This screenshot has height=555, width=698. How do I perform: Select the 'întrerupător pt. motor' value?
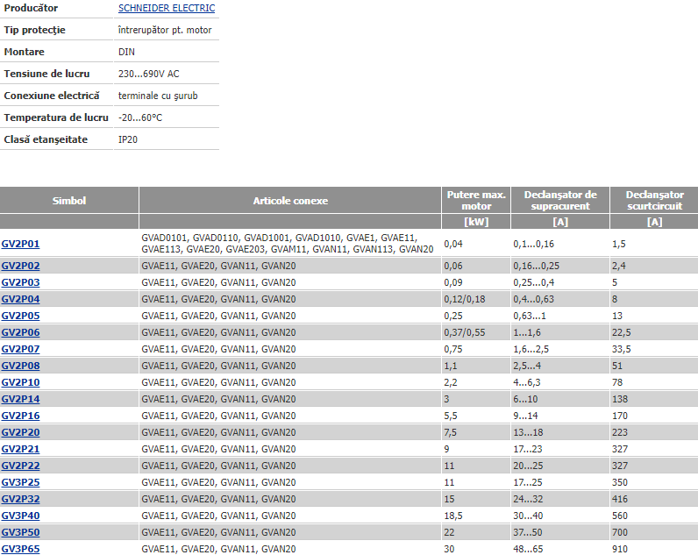coord(165,30)
